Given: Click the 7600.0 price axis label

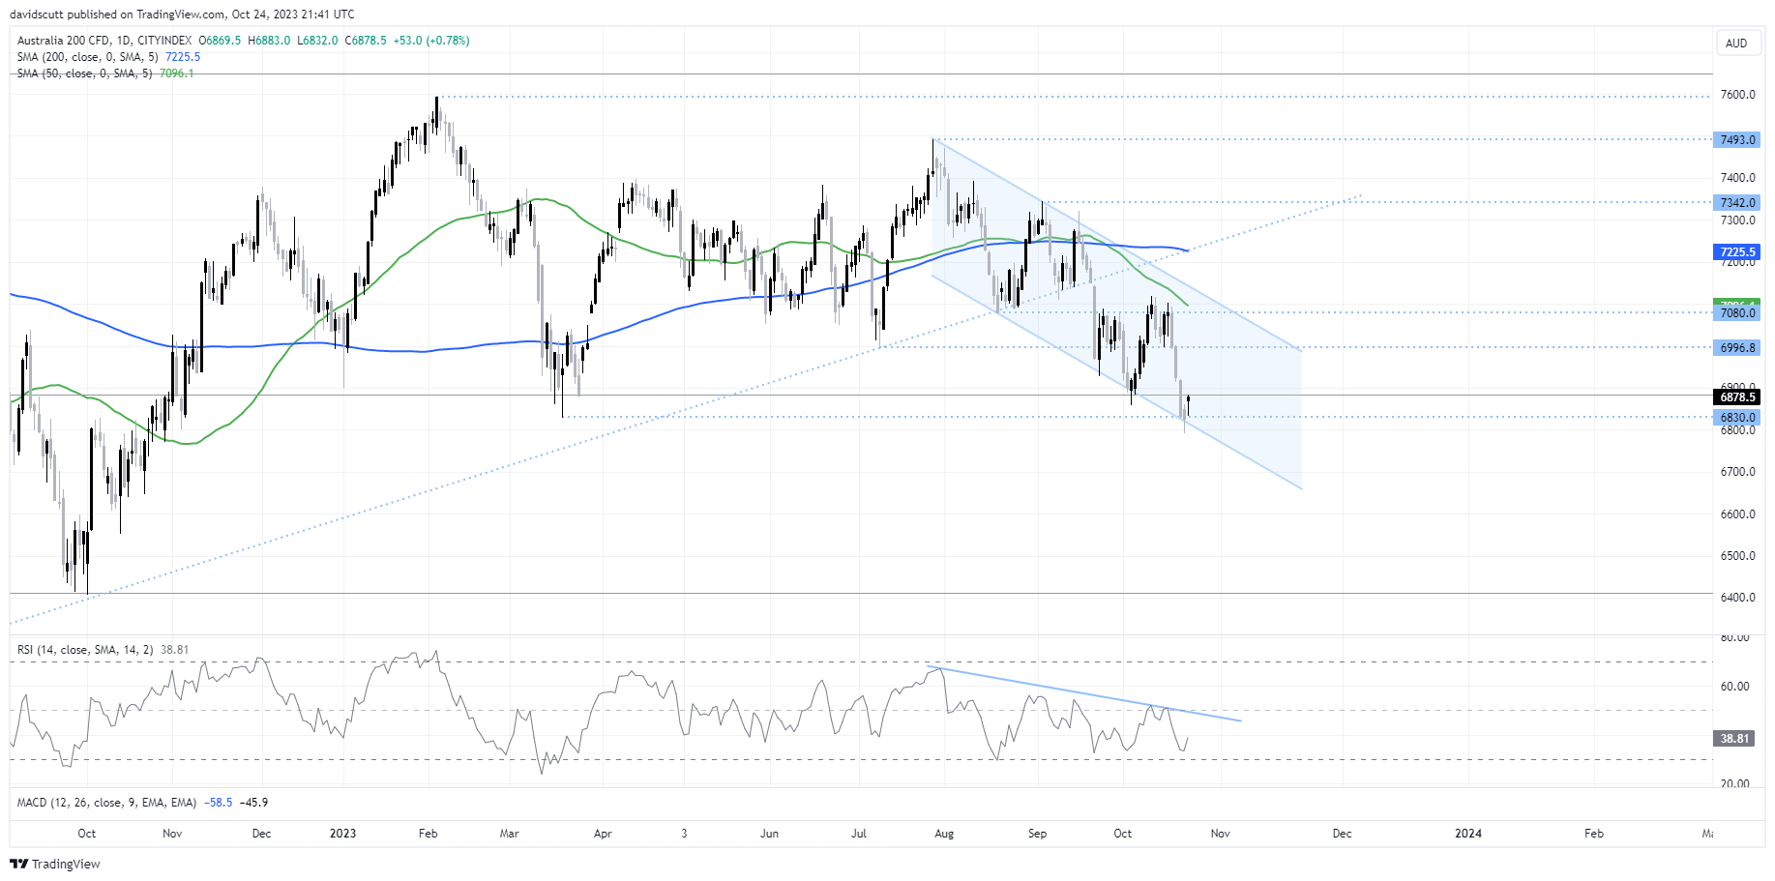Looking at the screenshot, I should (x=1737, y=95).
